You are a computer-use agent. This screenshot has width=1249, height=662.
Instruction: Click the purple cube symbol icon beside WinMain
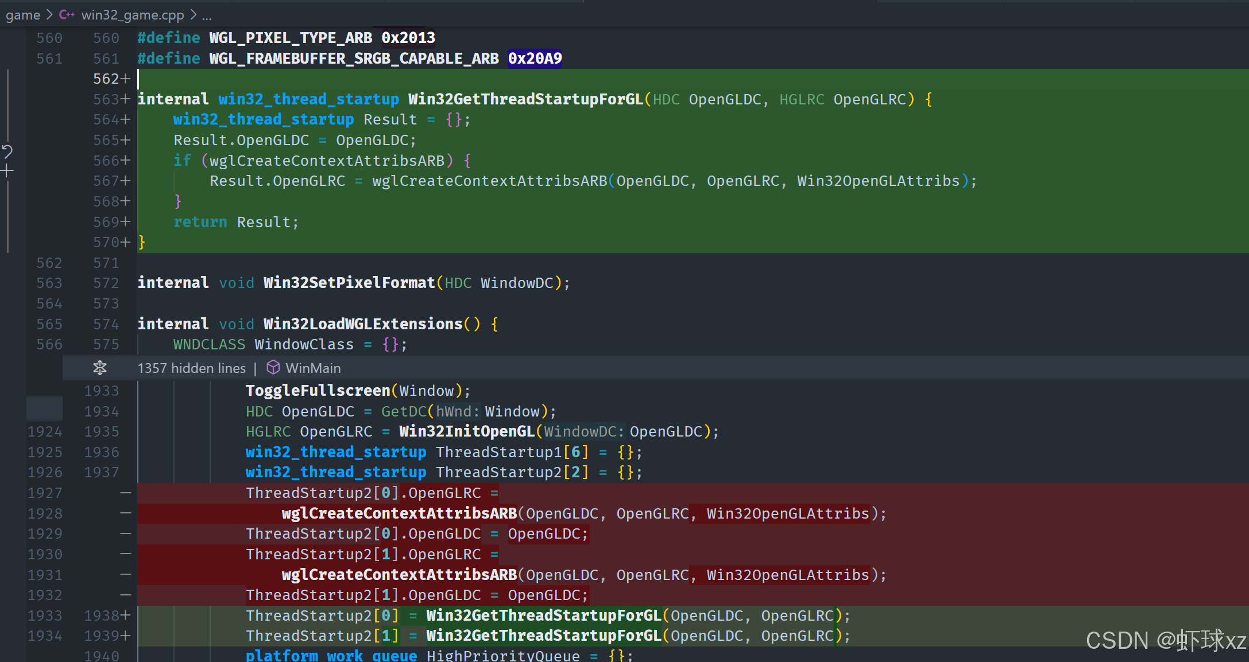[x=273, y=368]
